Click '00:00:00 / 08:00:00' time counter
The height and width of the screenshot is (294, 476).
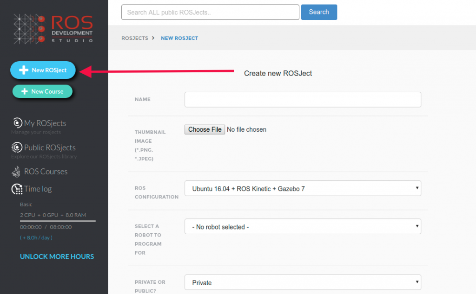click(x=46, y=227)
